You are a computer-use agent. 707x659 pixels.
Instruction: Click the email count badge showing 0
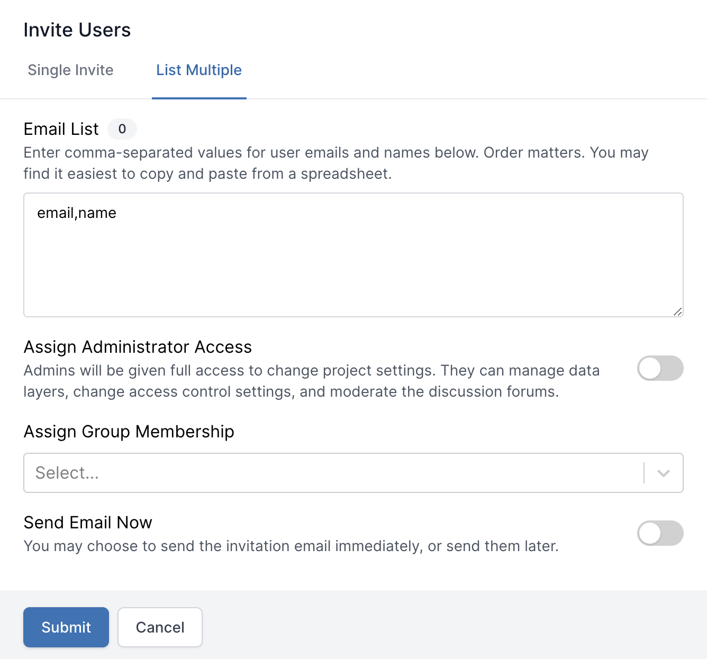(x=122, y=129)
